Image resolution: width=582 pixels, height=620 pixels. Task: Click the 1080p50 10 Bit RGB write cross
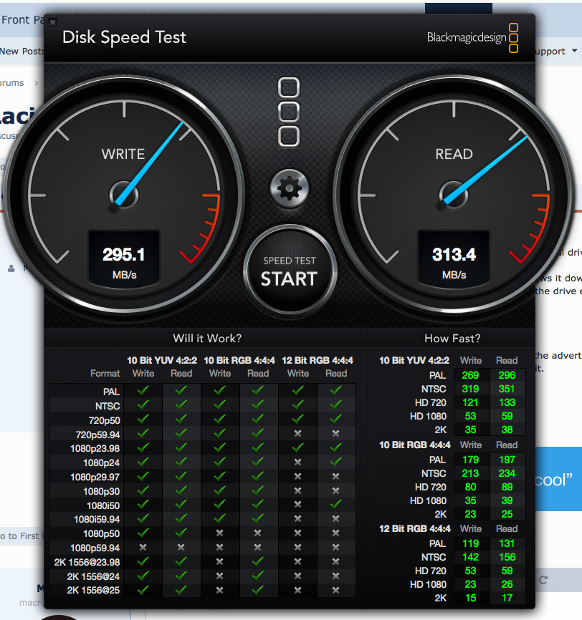(220, 533)
